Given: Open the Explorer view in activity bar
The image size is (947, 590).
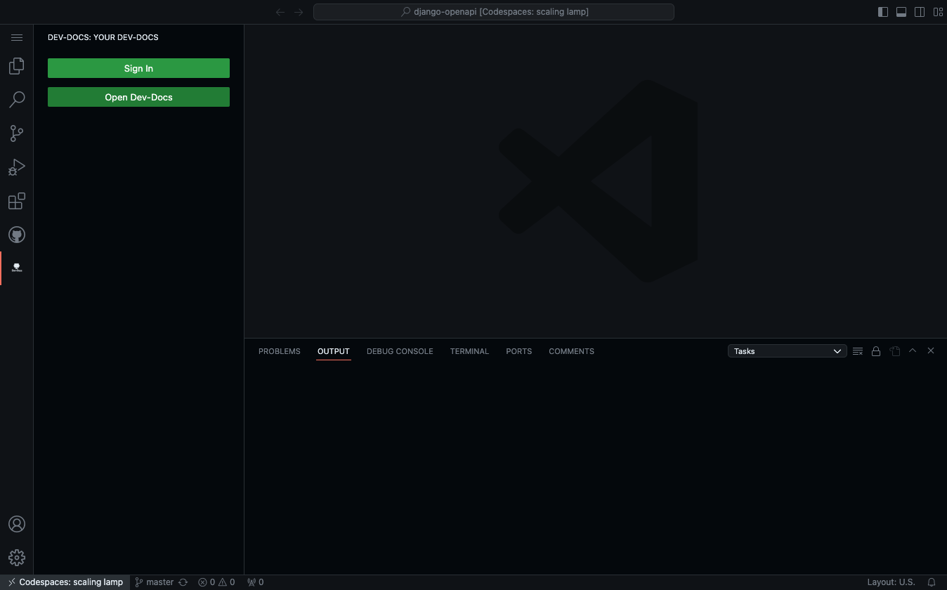Looking at the screenshot, I should tap(17, 66).
